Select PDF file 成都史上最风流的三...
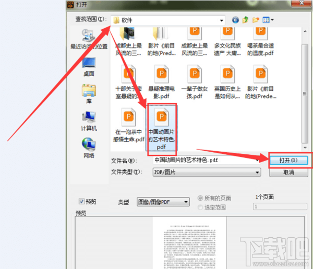The width and height of the screenshot is (313, 269). (195, 42)
